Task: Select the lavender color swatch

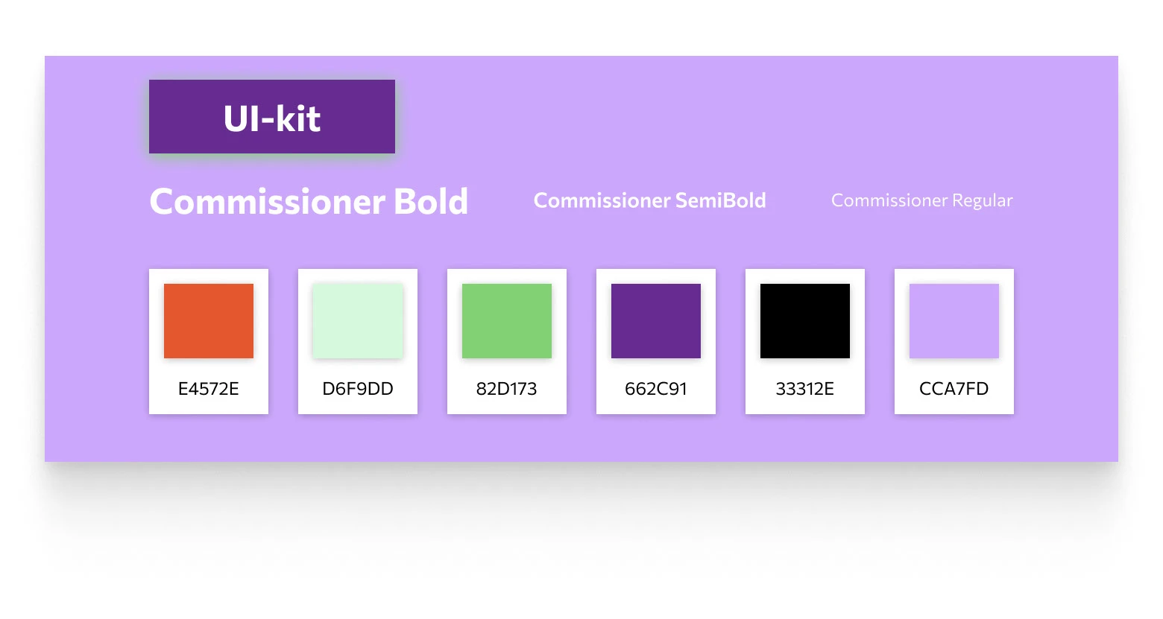Action: click(954, 321)
